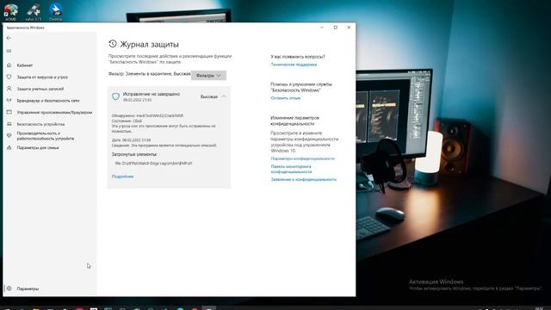The height and width of the screenshot is (310, 551).
Task: Click the shield icon of the threat entry
Action: coord(115,96)
